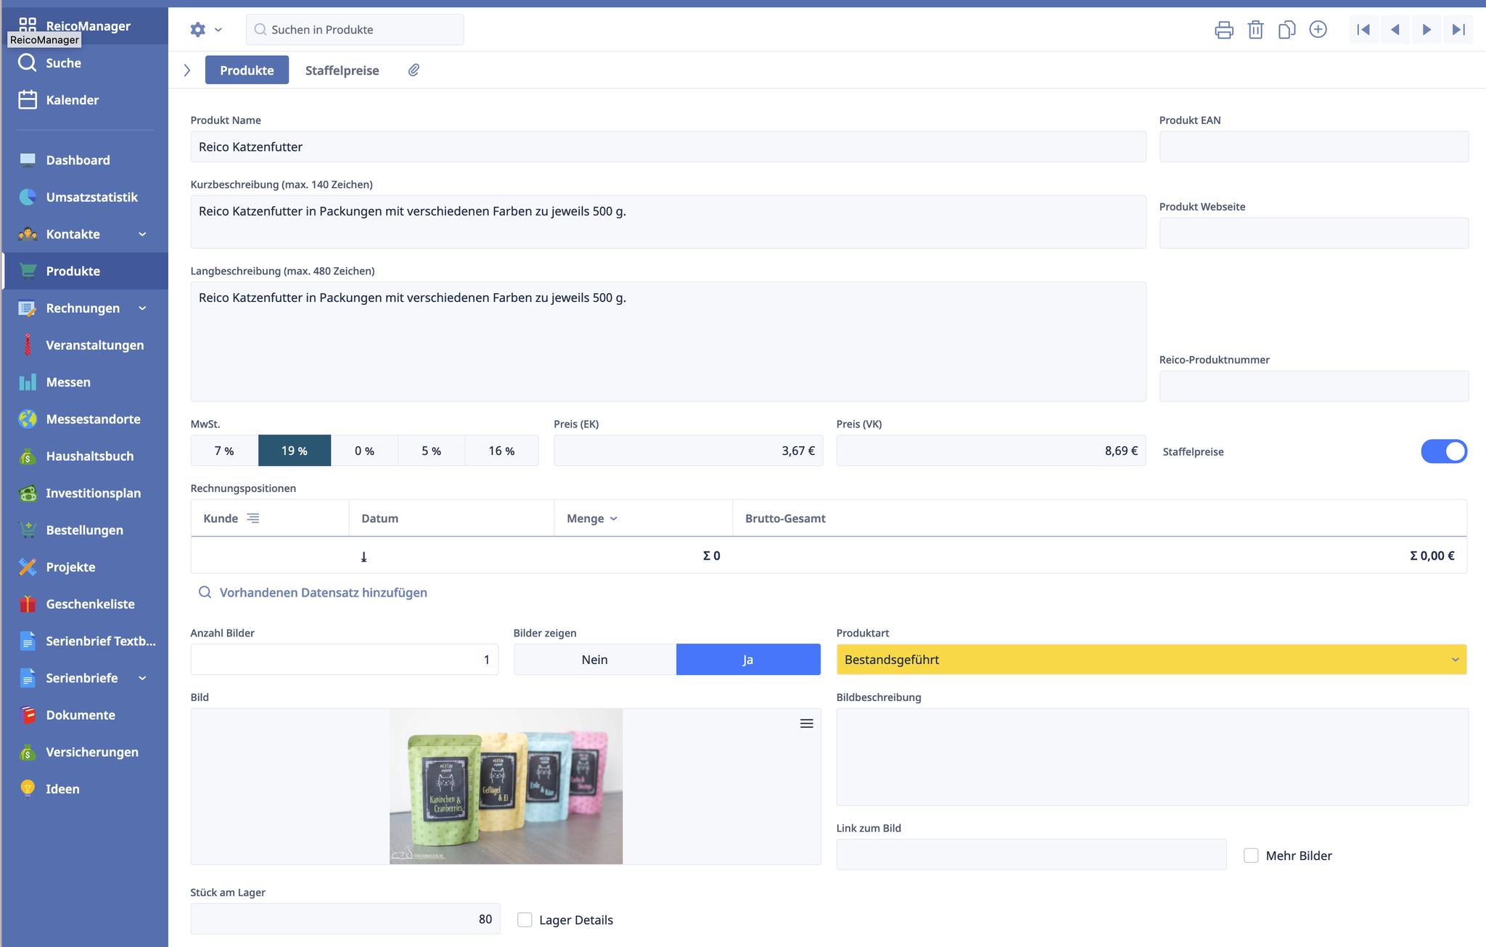Select 0 % MwSt. option
The height and width of the screenshot is (947, 1486).
pyautogui.click(x=364, y=451)
